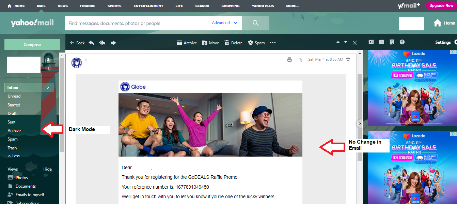Screen dimensions: 457x204
Task: Select SPORTS in top navigation
Action: point(114,6)
